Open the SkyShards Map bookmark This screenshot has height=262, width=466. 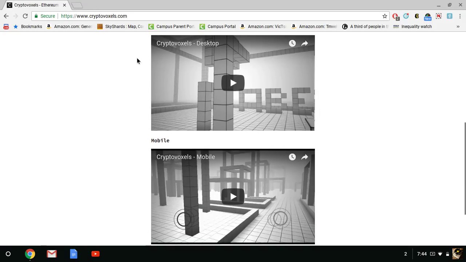121,27
